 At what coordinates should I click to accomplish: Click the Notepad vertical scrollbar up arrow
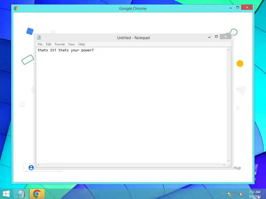229,50
